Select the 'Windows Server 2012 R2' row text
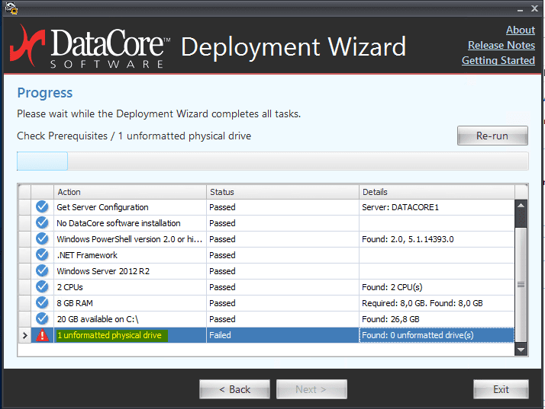 (103, 271)
